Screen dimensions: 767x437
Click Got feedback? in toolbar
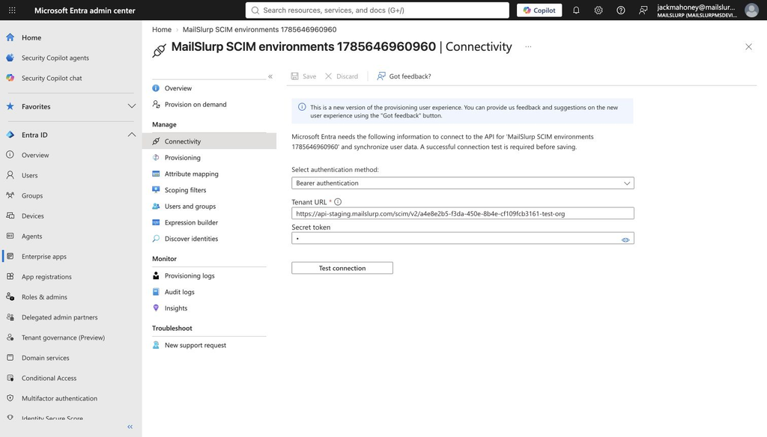[404, 76]
